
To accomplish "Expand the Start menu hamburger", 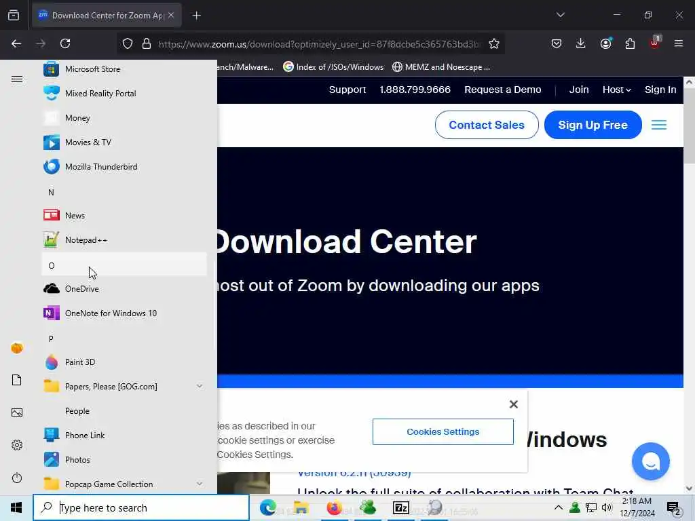I will (17, 79).
